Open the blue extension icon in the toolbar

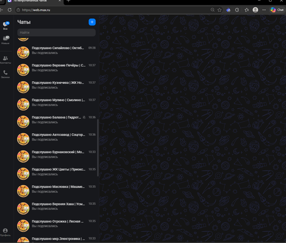228,10
